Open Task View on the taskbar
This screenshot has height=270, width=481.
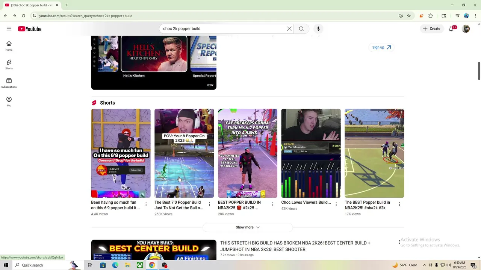tap(90, 265)
